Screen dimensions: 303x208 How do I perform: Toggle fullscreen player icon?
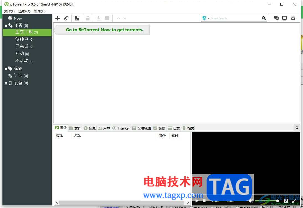[x=294, y=201]
